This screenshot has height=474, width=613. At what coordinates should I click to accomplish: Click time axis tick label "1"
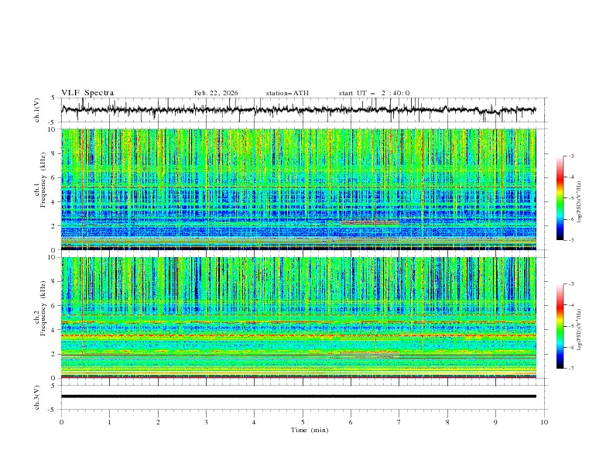coord(109,422)
